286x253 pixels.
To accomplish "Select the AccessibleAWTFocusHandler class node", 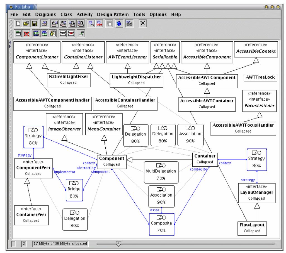I will (243, 129).
